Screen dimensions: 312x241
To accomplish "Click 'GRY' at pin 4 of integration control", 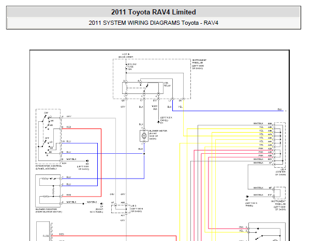I will click(x=69, y=117).
